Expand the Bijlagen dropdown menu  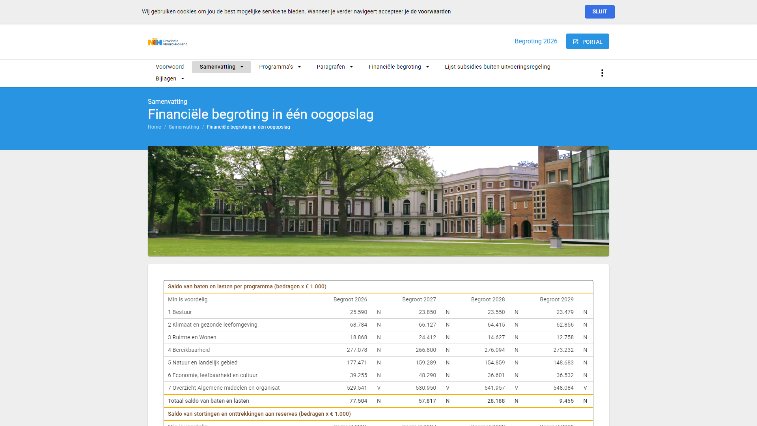[170, 79]
